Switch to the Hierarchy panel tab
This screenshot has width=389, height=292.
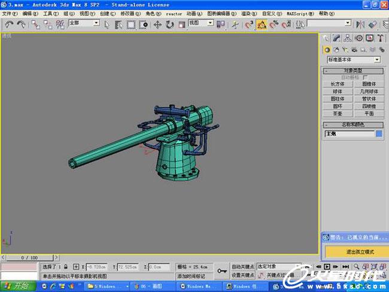click(348, 38)
